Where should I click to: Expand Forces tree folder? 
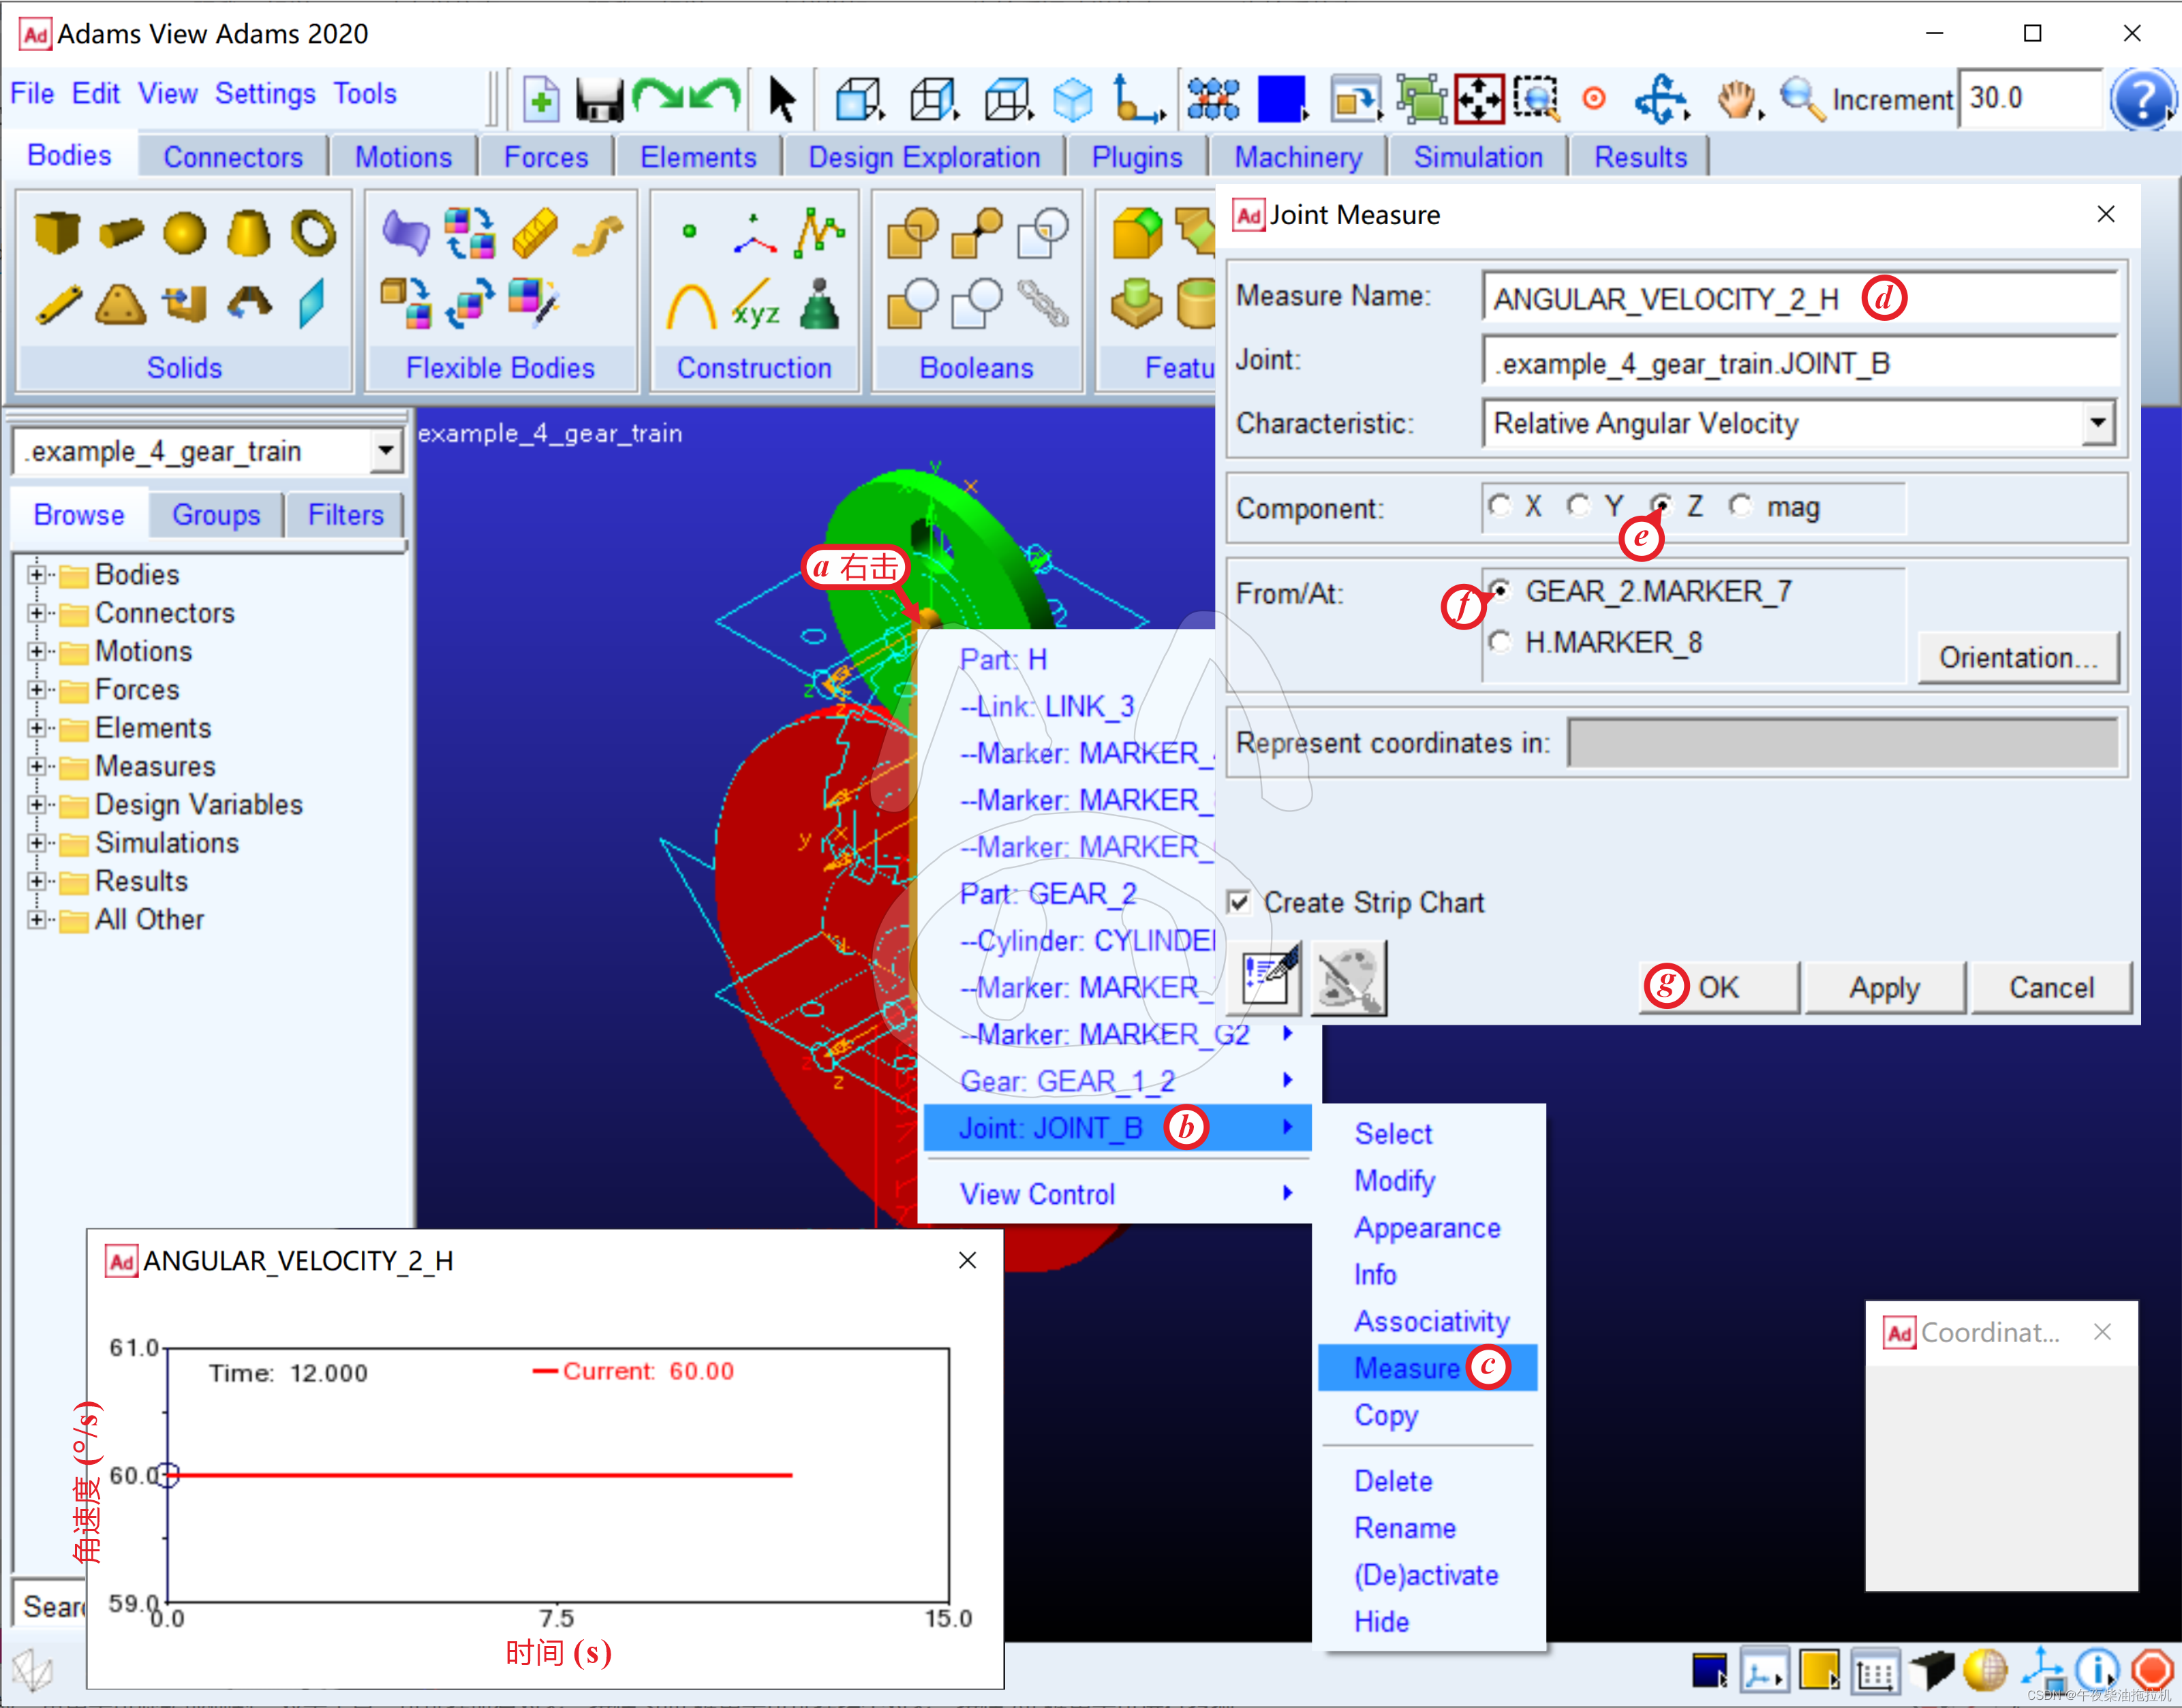pos(37,690)
